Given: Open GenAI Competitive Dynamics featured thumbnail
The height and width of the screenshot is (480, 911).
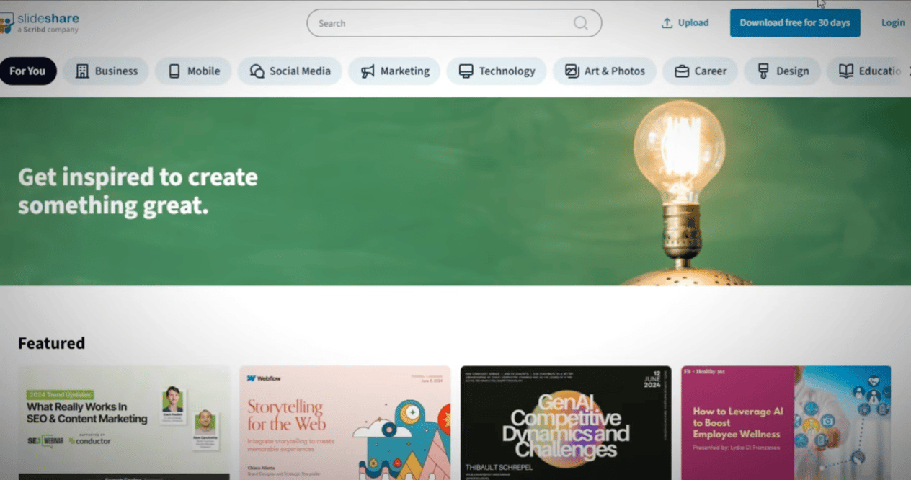Looking at the screenshot, I should click(x=566, y=423).
